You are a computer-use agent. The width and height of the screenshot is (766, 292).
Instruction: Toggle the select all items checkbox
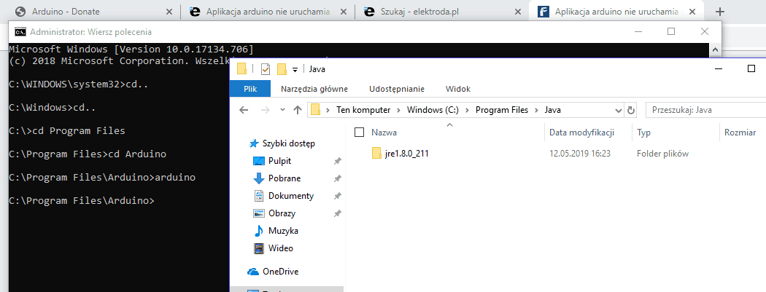pos(359,132)
